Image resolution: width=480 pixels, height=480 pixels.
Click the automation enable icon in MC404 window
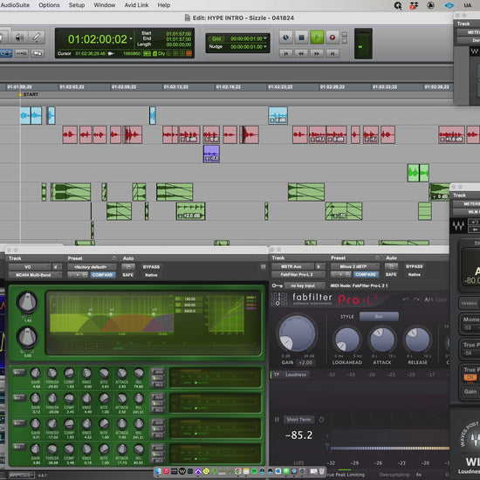tap(128, 267)
